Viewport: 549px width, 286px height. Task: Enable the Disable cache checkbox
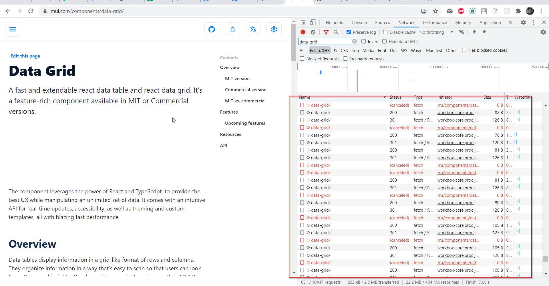(385, 32)
